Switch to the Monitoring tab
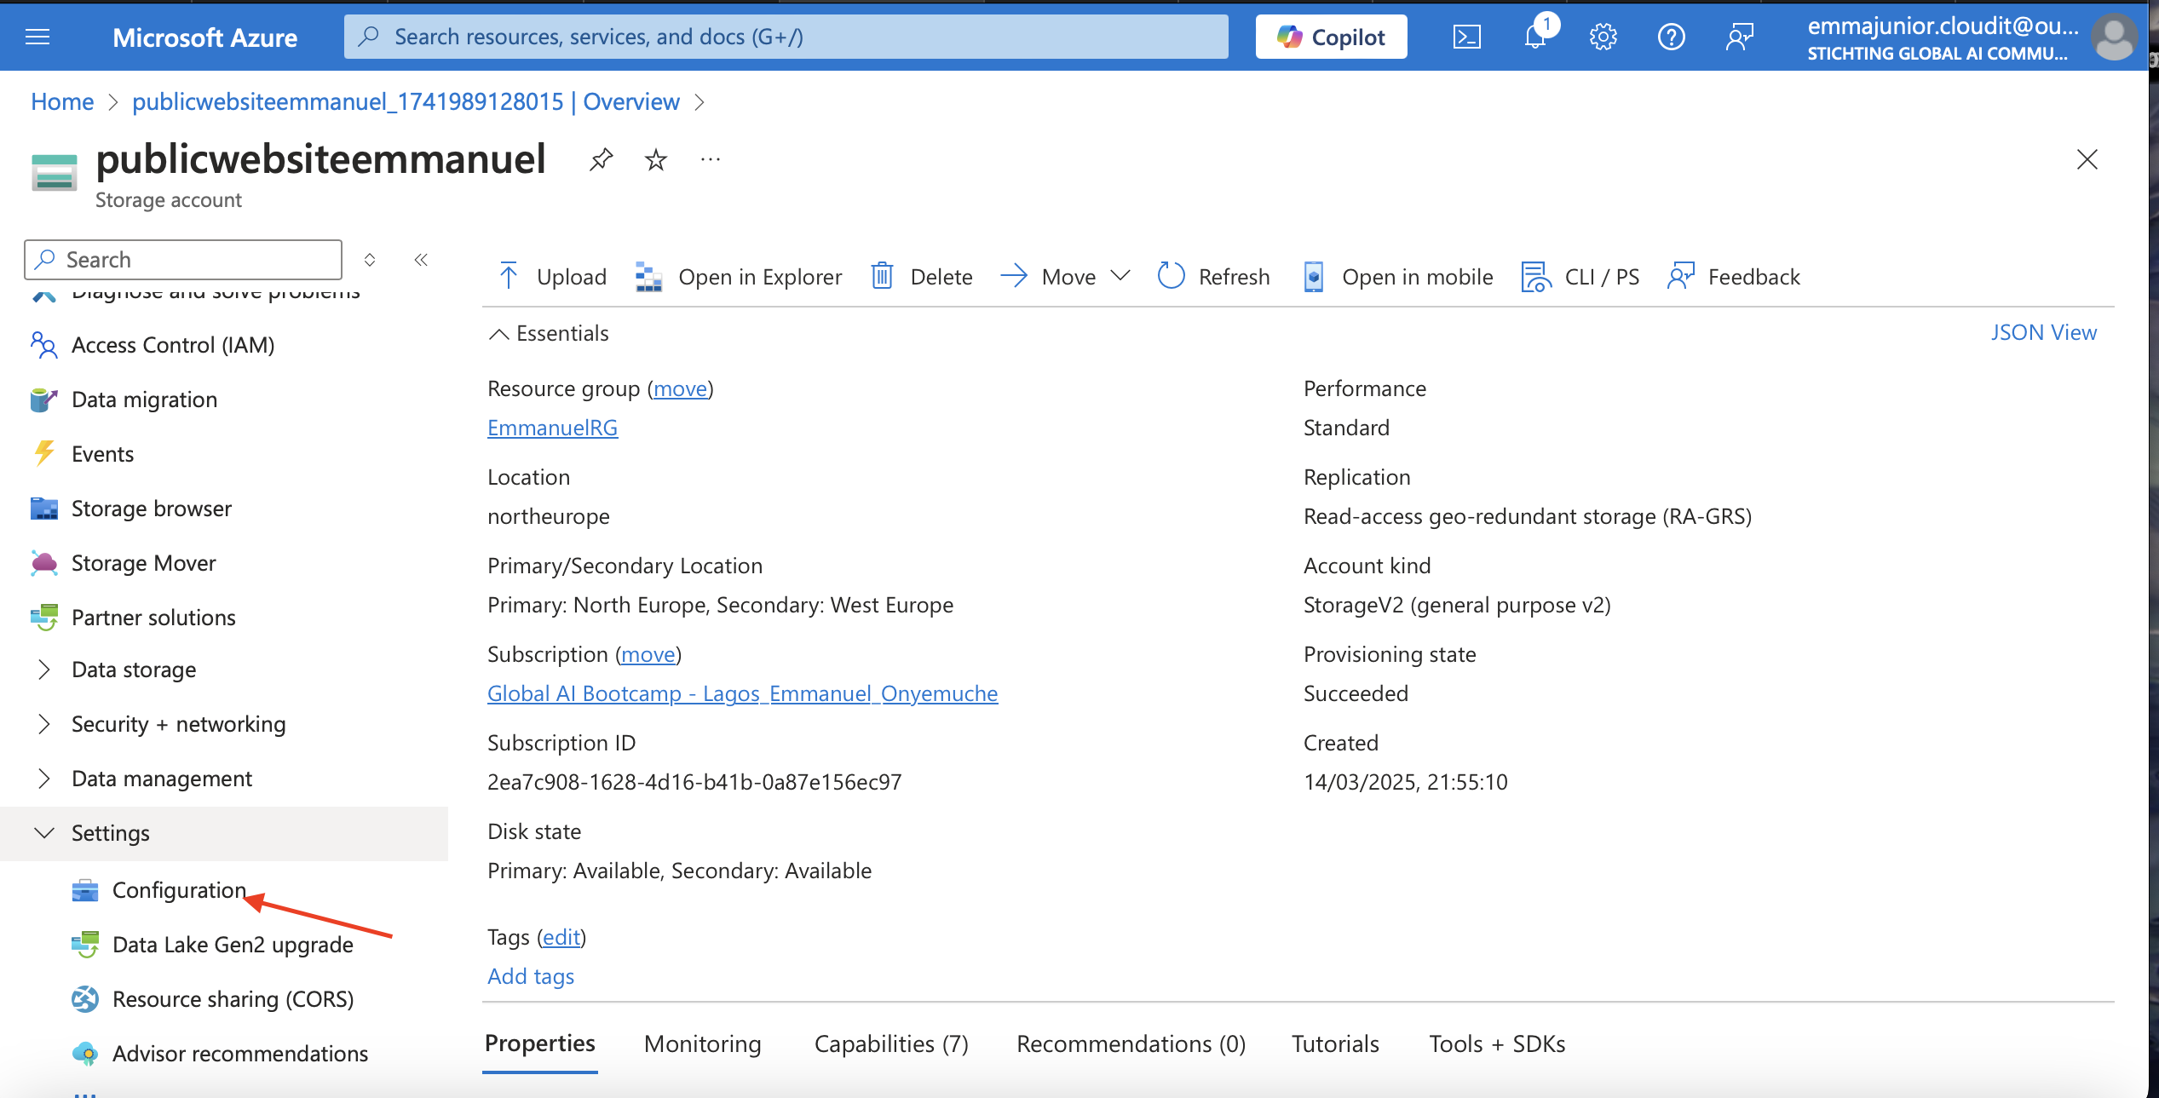Image resolution: width=2159 pixels, height=1098 pixels. click(x=703, y=1043)
